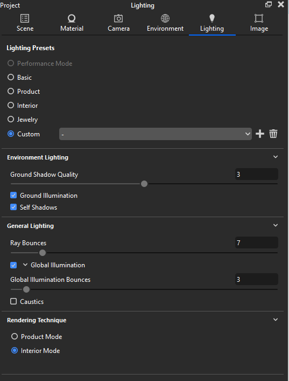Click the Ground Shadow Quality value field
289x381 pixels.
pos(257,174)
